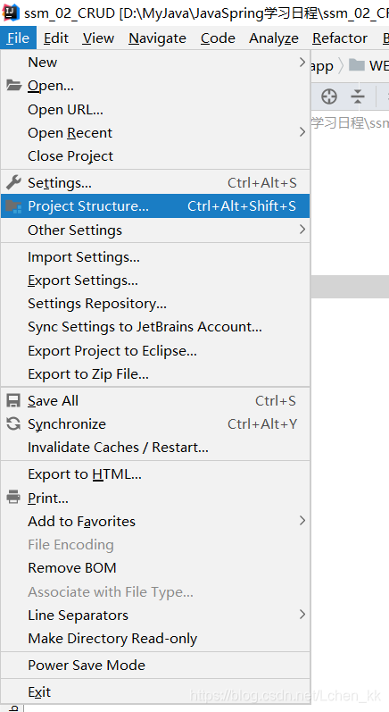Expand the Other Settings submenu
The image size is (389, 712).
click(x=155, y=230)
